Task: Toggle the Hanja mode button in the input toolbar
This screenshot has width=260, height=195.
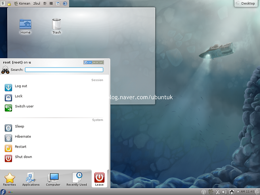Action: tap(51, 4)
